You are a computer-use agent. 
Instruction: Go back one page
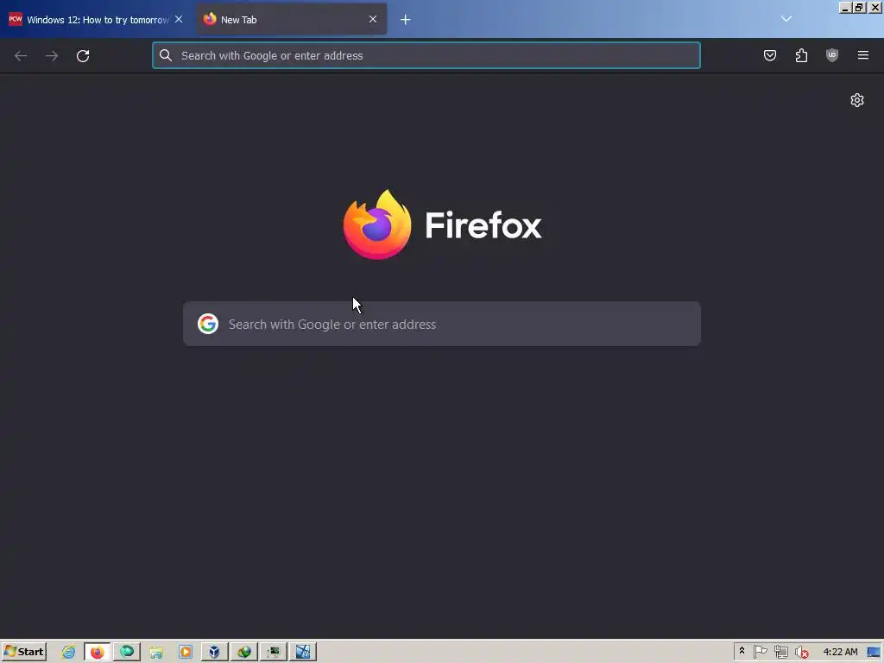[21, 56]
